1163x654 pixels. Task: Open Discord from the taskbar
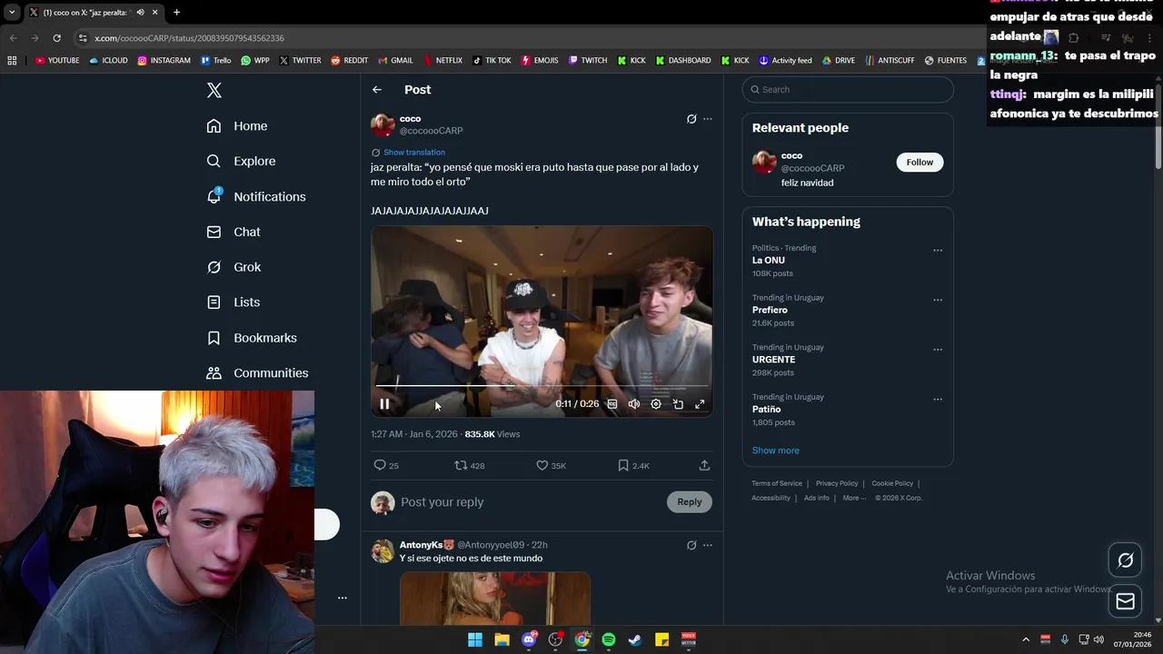point(529,639)
